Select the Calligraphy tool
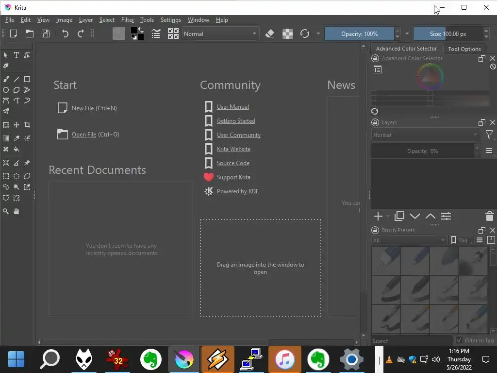 point(6,66)
